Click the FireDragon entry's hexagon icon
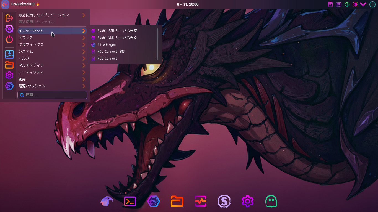The height and width of the screenshot is (212, 378). pos(93,45)
